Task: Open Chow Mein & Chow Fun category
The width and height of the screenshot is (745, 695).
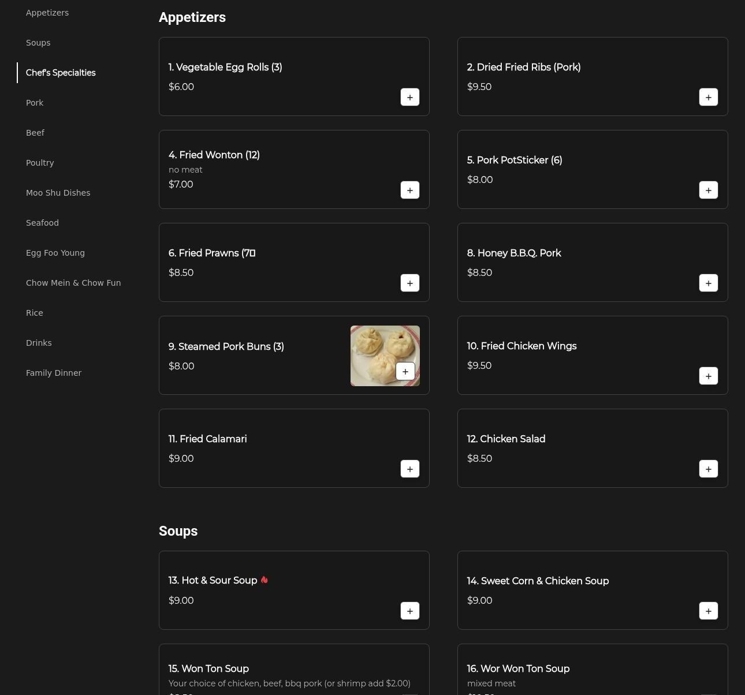Action: 73,283
